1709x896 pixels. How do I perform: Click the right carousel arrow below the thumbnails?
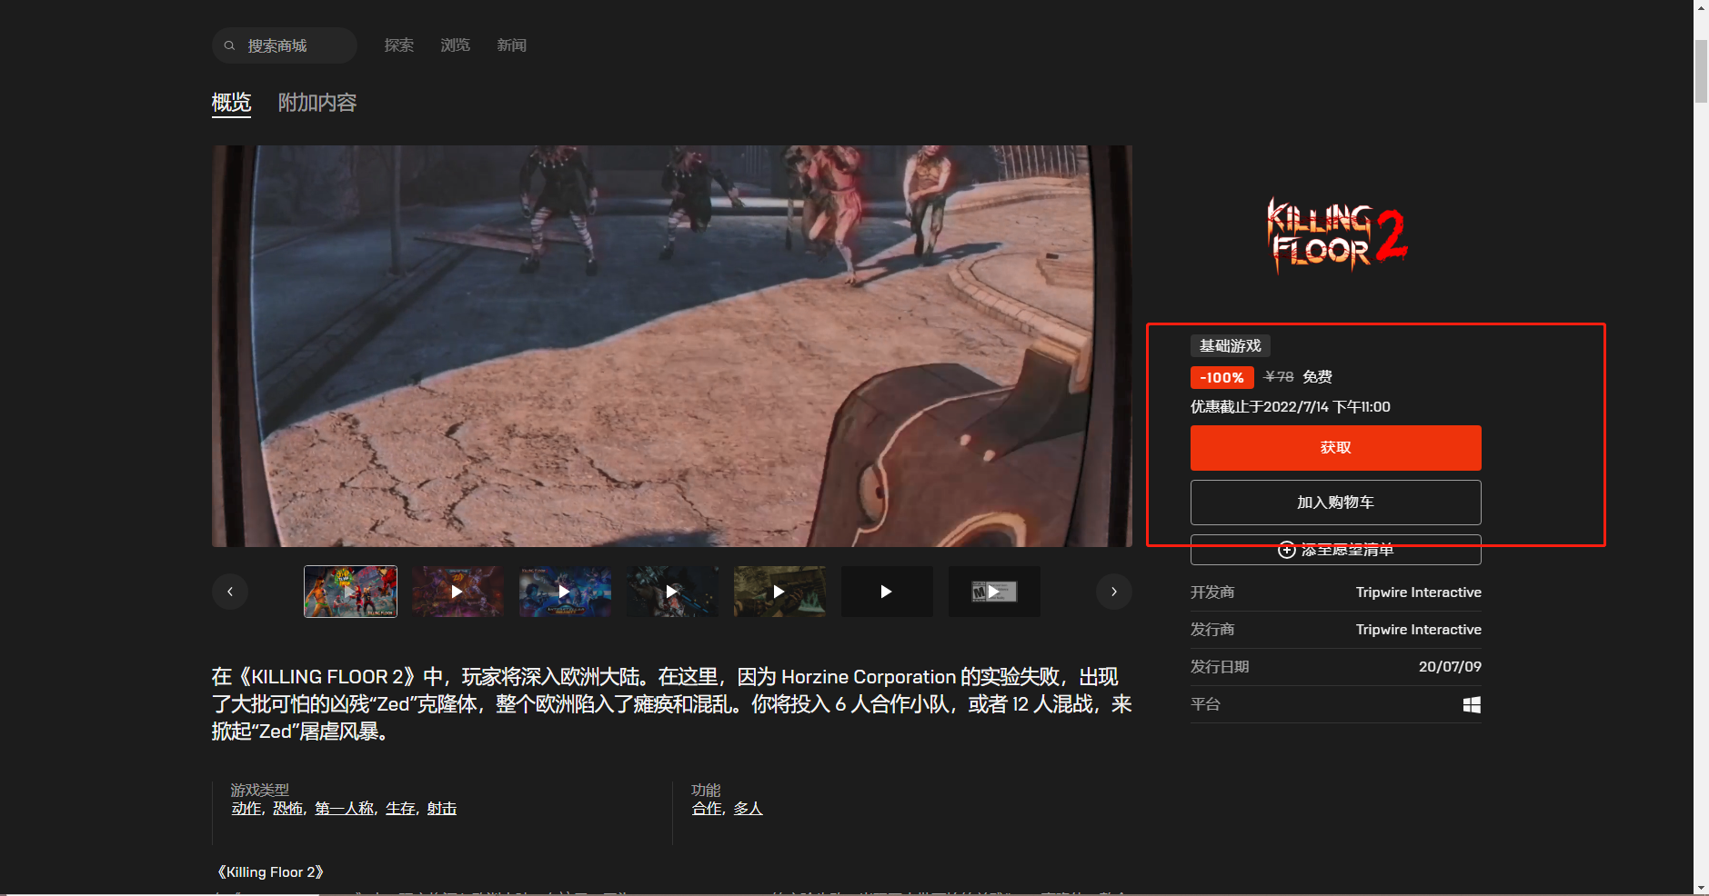[x=1113, y=592]
